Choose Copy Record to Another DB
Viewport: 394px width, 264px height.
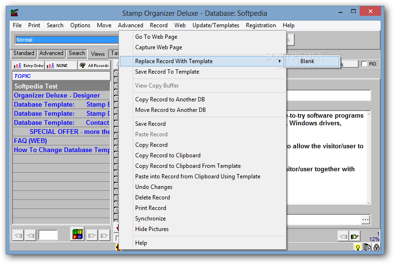(203, 99)
